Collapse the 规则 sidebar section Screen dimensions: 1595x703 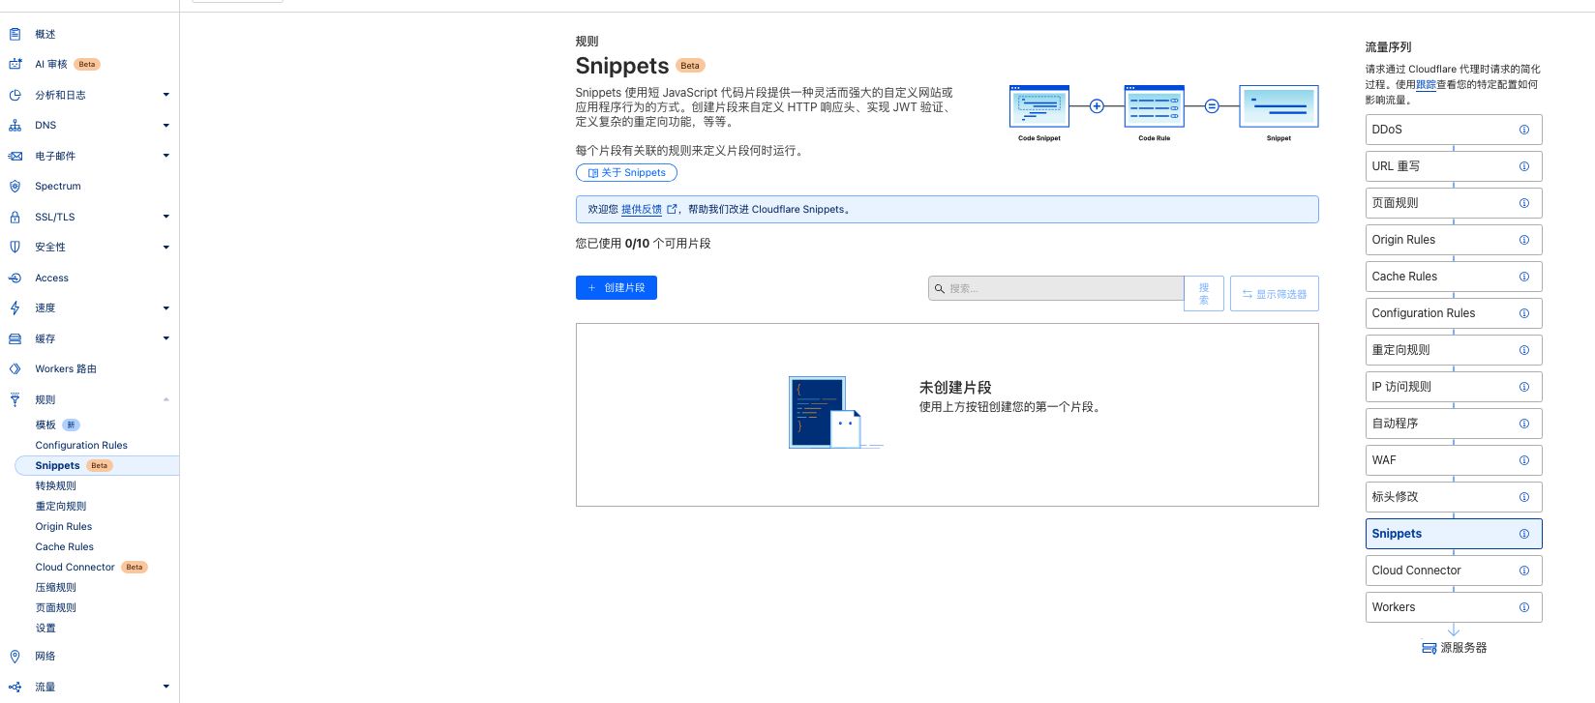point(166,399)
